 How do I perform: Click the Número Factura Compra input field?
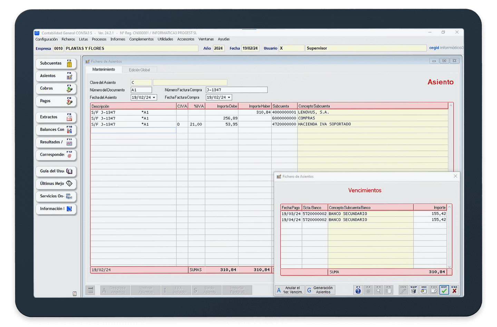(x=236, y=90)
